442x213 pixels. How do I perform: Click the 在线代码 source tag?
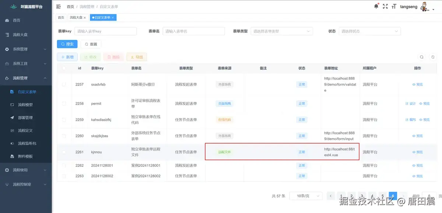point(224,120)
